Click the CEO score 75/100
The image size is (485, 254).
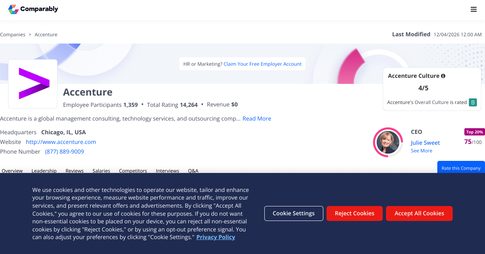(473, 142)
